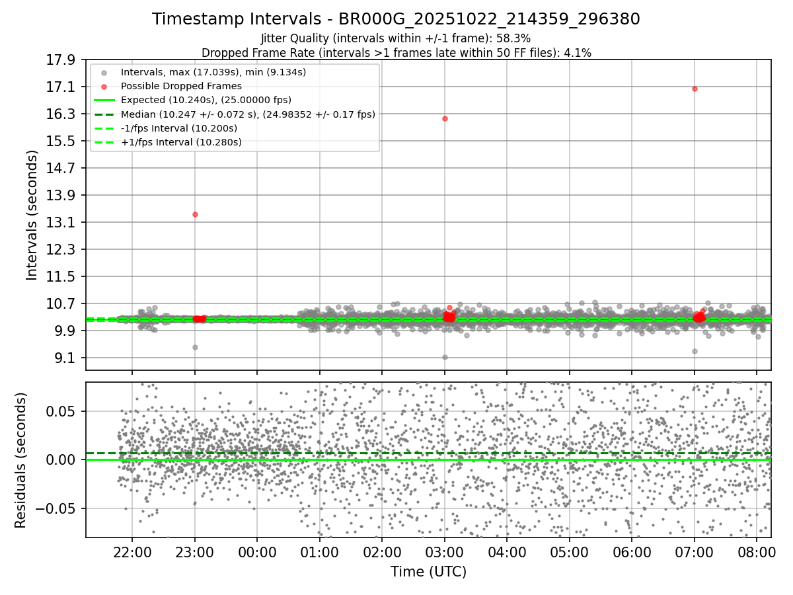Click legend entry 'Median (10.247 +/- 0.072 s)'

click(x=248, y=114)
